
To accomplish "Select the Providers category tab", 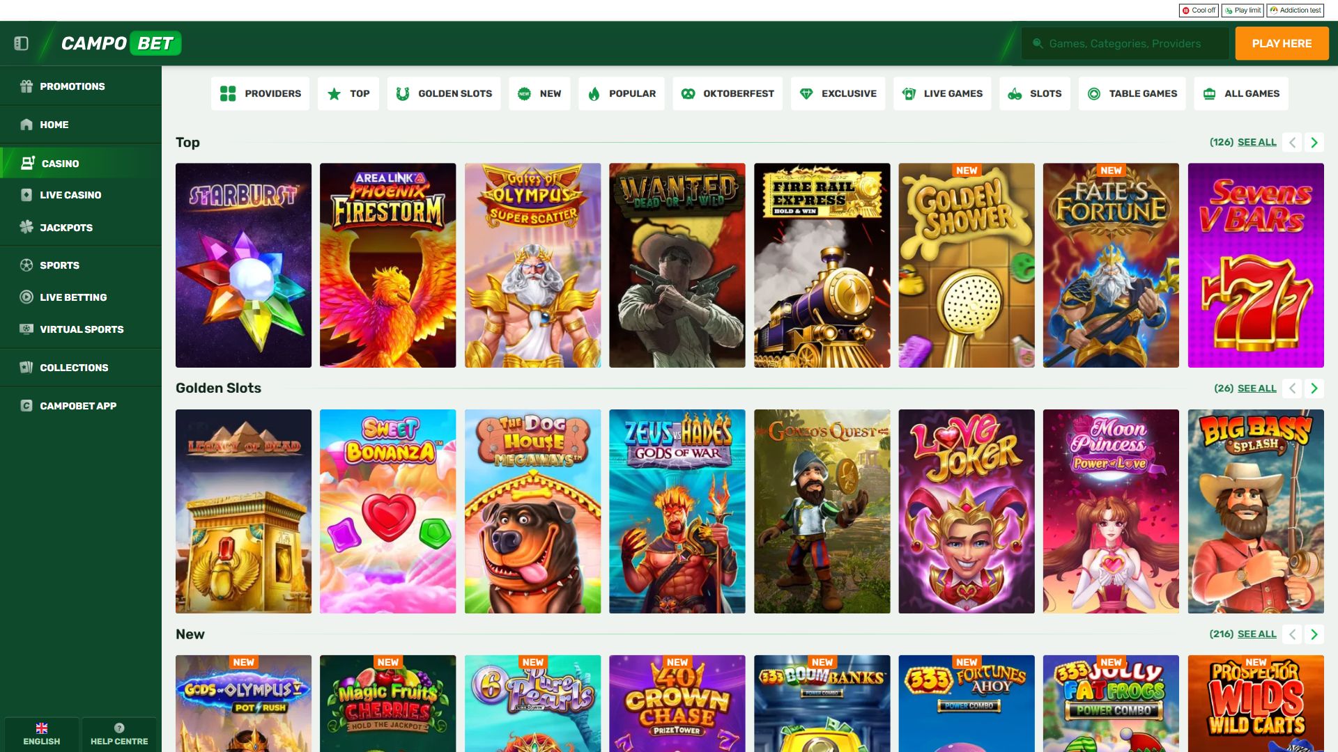I will (260, 93).
